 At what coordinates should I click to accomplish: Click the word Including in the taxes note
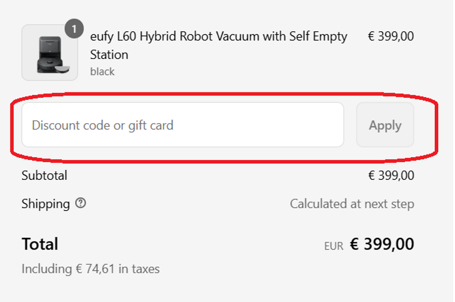coord(47,269)
